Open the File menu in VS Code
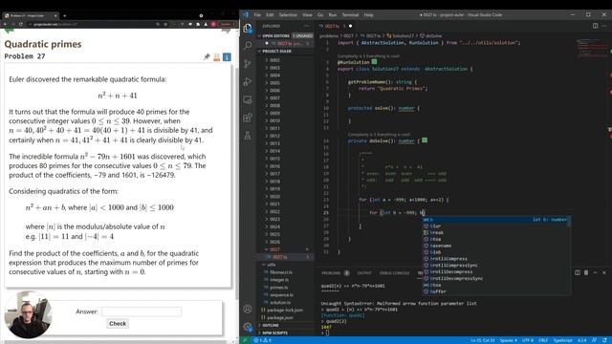Viewport: 612px width, 344px height. (x=257, y=15)
